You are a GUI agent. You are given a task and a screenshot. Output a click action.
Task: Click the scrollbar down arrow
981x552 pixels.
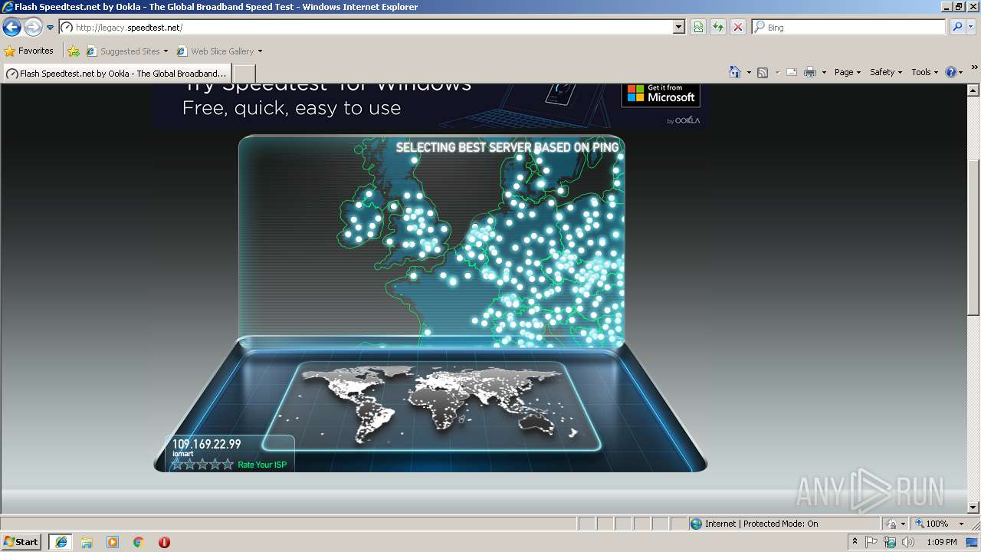point(973,507)
